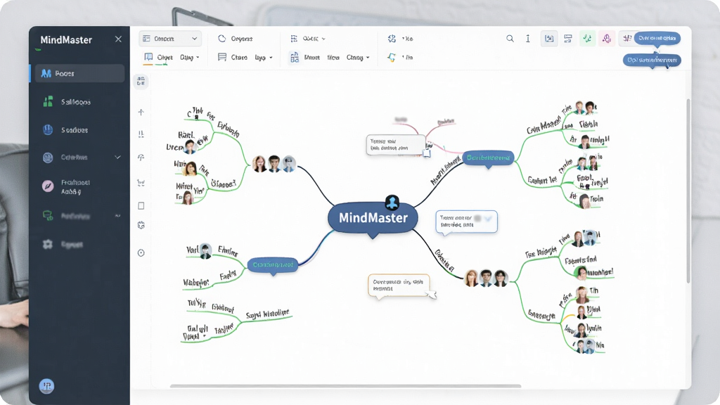
Task: Open the layout combo box in the top toolbar
Action: tap(170, 39)
